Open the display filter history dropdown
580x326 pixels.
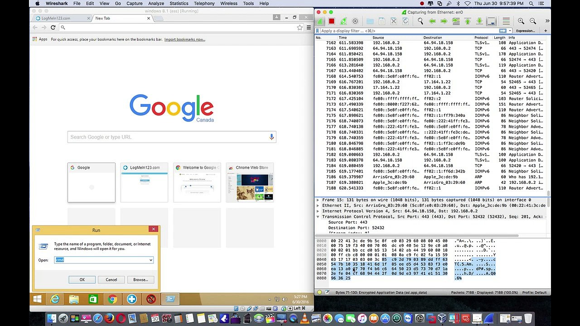[510, 31]
